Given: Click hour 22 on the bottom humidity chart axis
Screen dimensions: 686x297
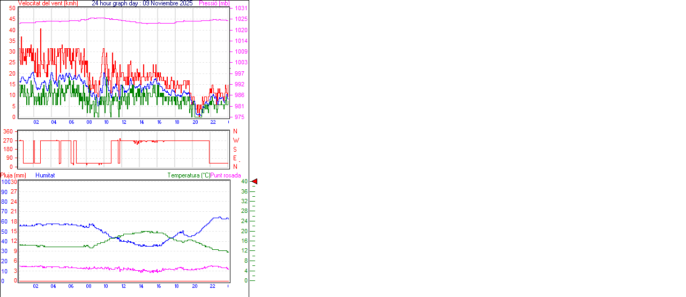Looking at the screenshot, I should tap(212, 286).
